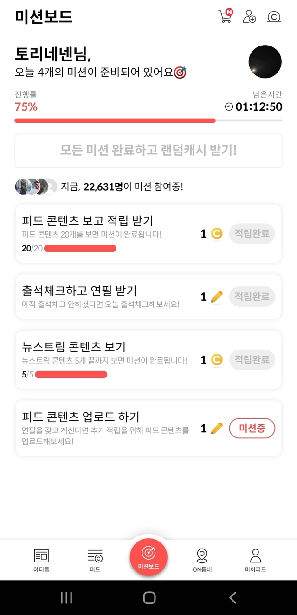Click the red mission progress bar
This screenshot has height=615, width=297.
(115, 120)
